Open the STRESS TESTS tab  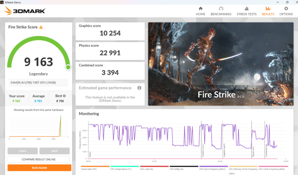[x=246, y=11]
